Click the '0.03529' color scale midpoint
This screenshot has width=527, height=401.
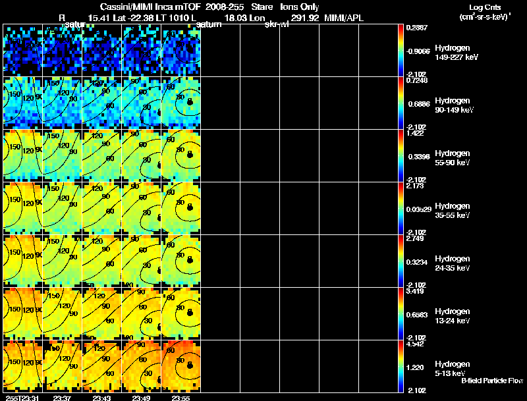[x=418, y=209]
